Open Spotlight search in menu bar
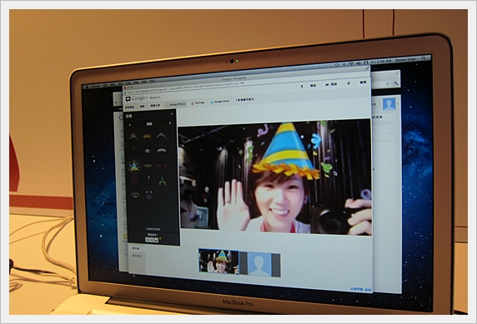The image size is (477, 324). (x=423, y=58)
